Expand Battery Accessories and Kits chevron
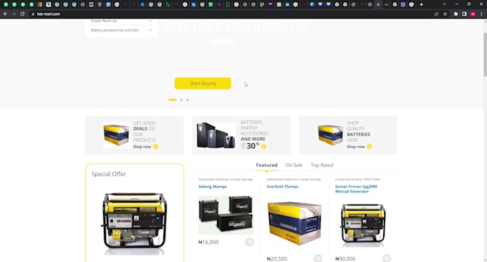487x262 pixels. (x=150, y=30)
